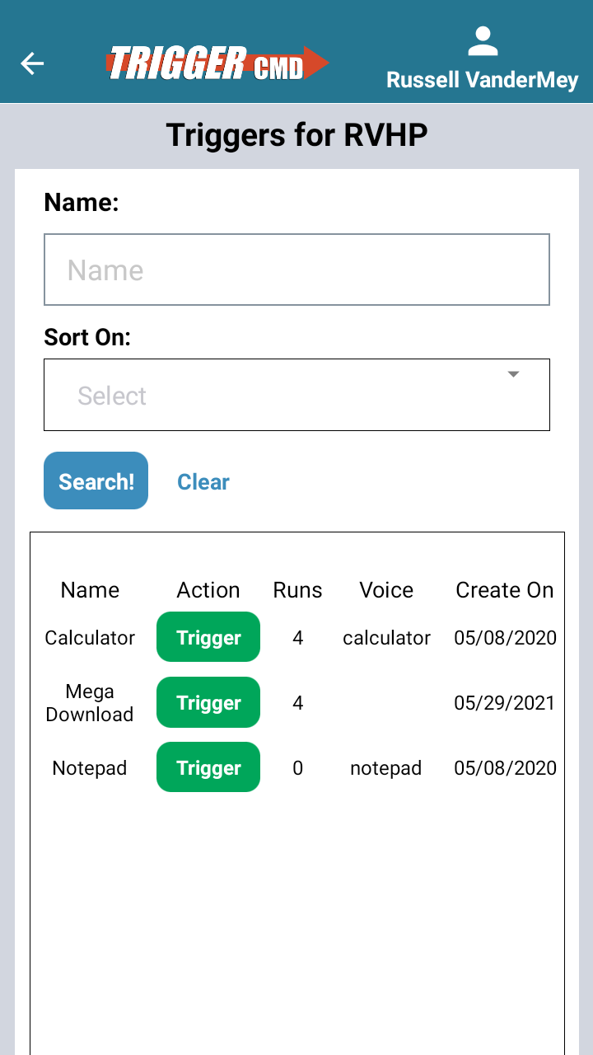
Task: Select the Voice column header
Action: point(385,590)
